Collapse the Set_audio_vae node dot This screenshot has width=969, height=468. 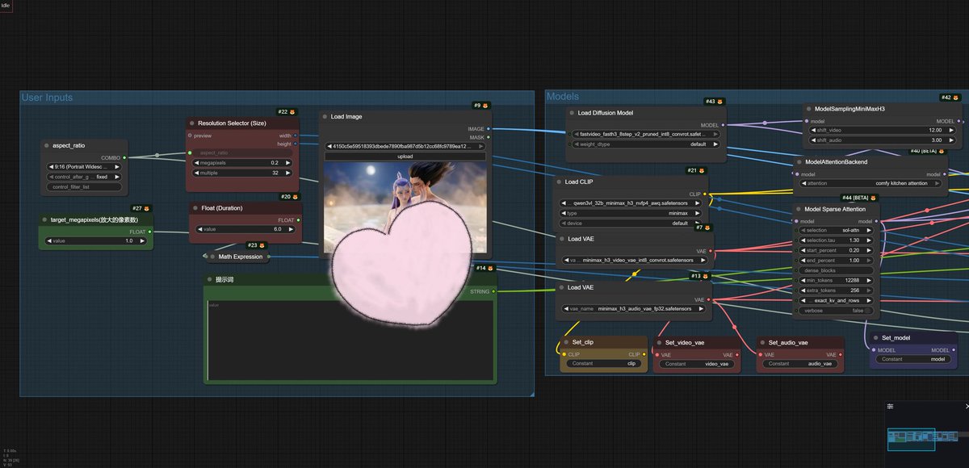[762, 342]
